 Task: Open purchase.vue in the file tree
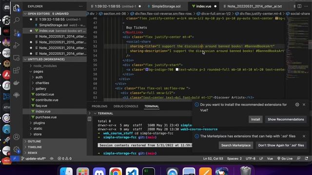coord(46,117)
